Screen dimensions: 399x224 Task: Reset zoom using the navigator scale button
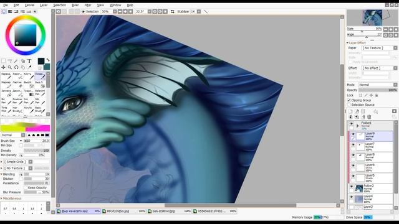(x=396, y=29)
